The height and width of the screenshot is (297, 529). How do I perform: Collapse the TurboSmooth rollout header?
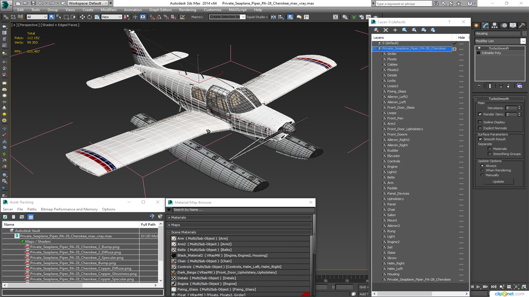498,99
